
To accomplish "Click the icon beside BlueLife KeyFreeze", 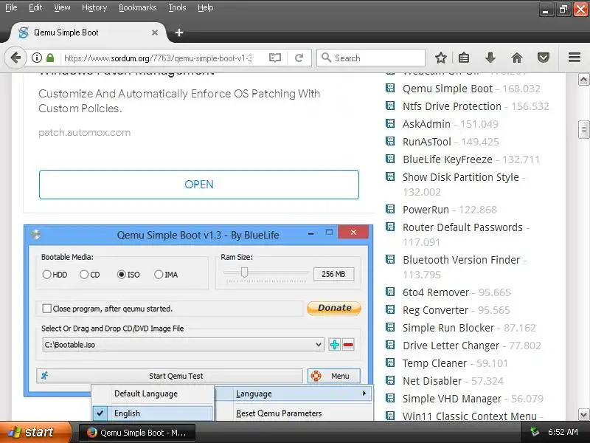I will click(390, 159).
